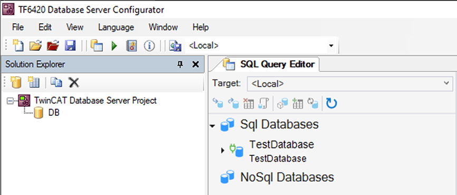Click the second database arrow icon in query toolbar
The height and width of the screenshot is (195, 457).
click(x=233, y=104)
